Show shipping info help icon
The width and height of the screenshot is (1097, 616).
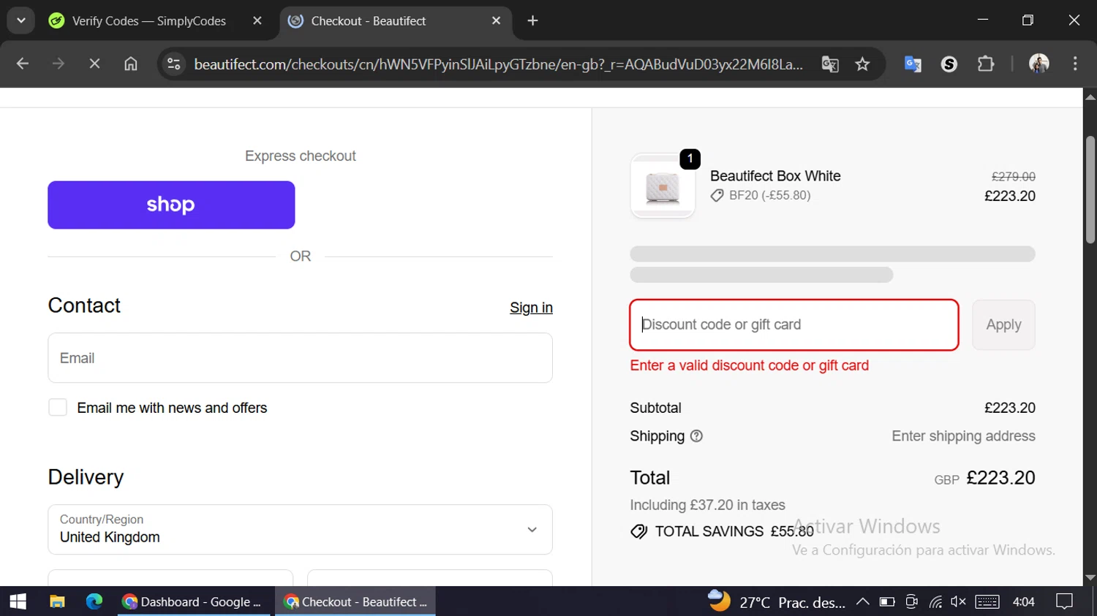click(x=696, y=436)
